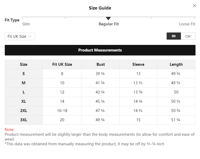Select the IN unit toggle

click(174, 36)
